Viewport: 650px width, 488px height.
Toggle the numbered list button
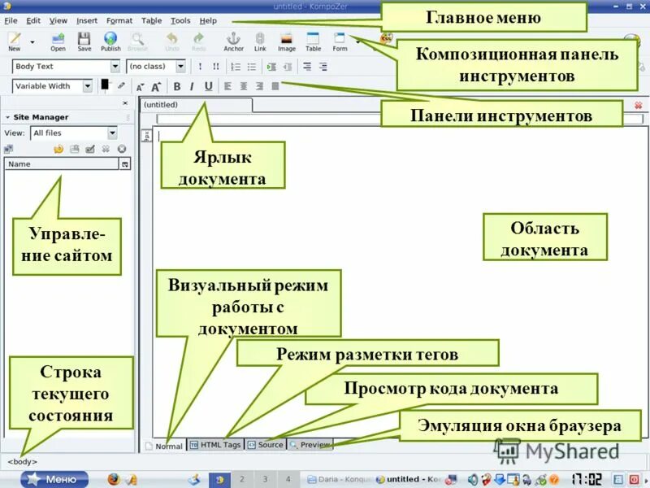(236, 67)
